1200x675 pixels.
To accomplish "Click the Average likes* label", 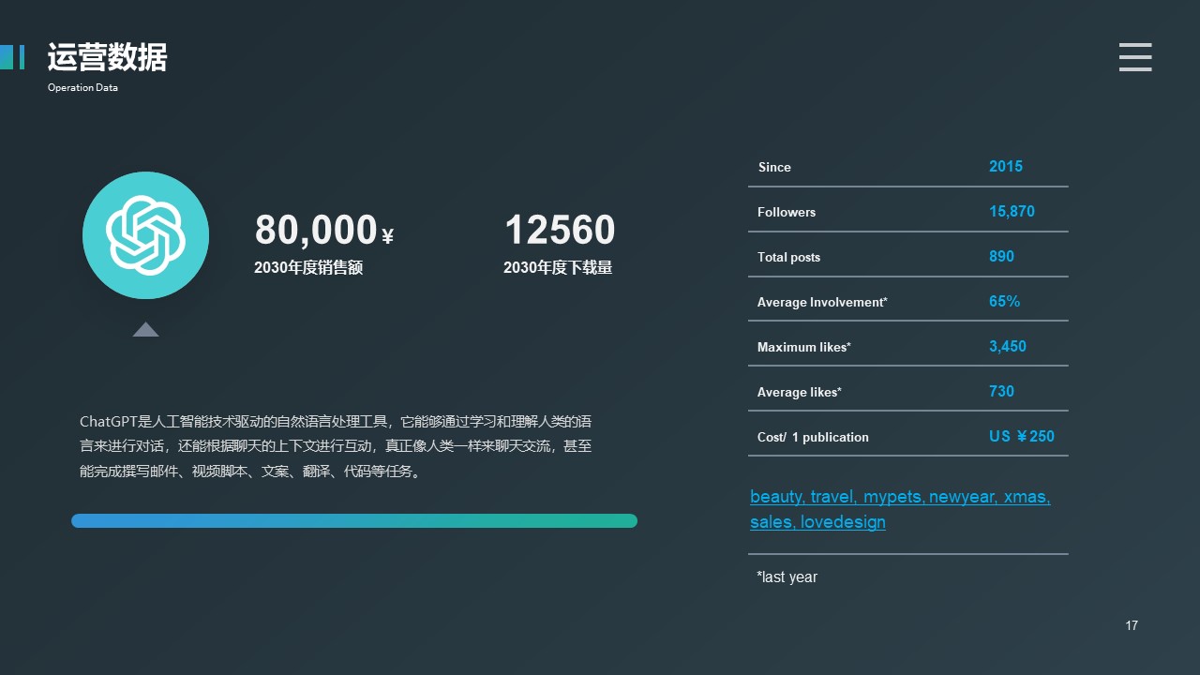I will tap(800, 392).
